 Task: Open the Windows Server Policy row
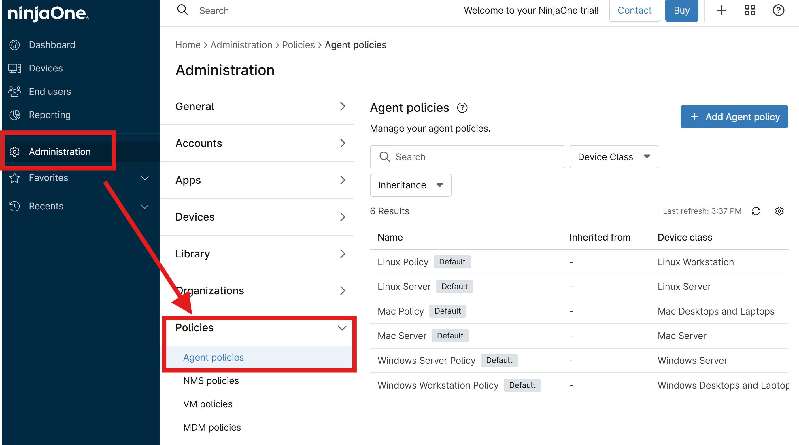tap(579, 360)
